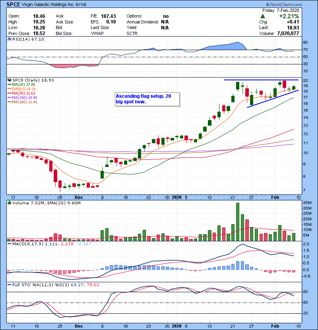Click the Virgin Galactic Holdings Inc title
This screenshot has width=318, height=330.
(x=48, y=4)
